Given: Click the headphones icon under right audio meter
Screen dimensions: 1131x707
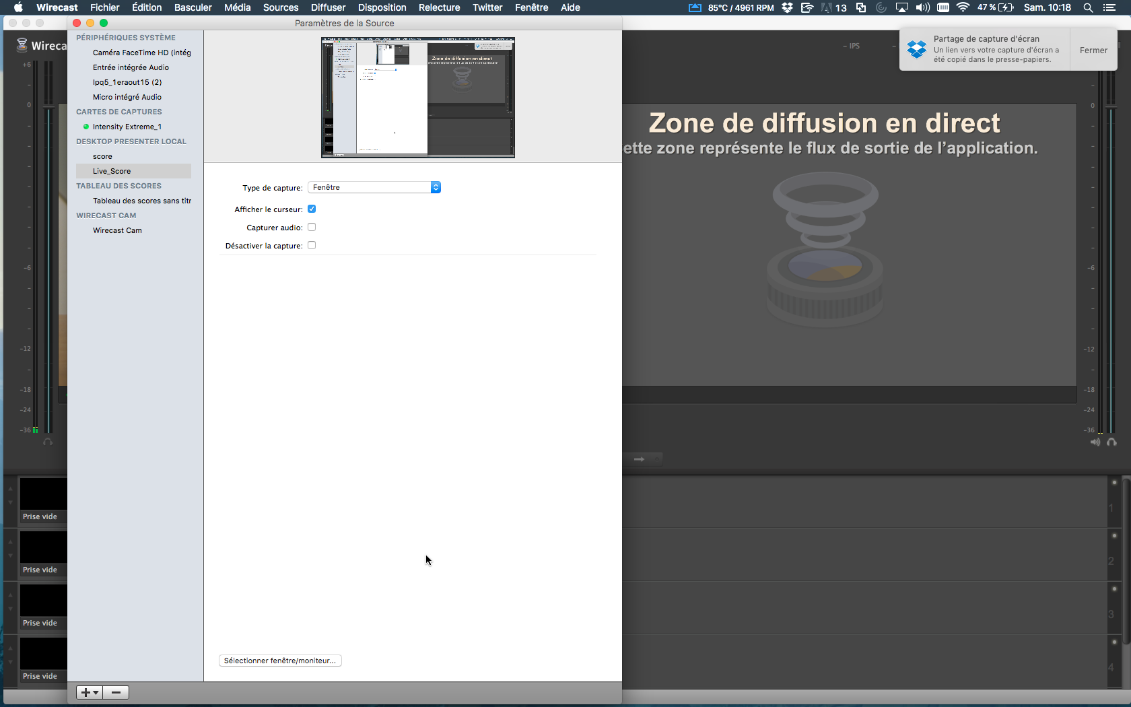Looking at the screenshot, I should tap(1111, 442).
